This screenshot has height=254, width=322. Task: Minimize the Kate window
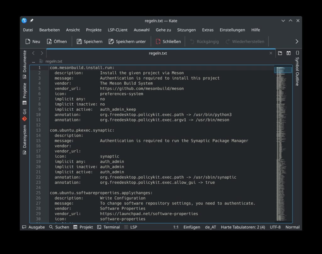click(x=283, y=20)
